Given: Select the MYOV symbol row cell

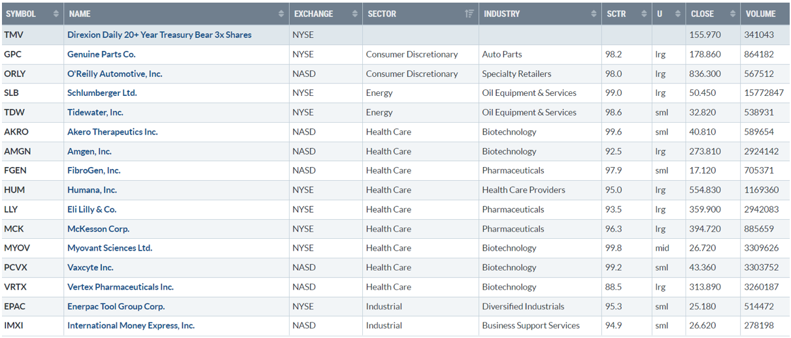Looking at the screenshot, I should coord(32,248).
